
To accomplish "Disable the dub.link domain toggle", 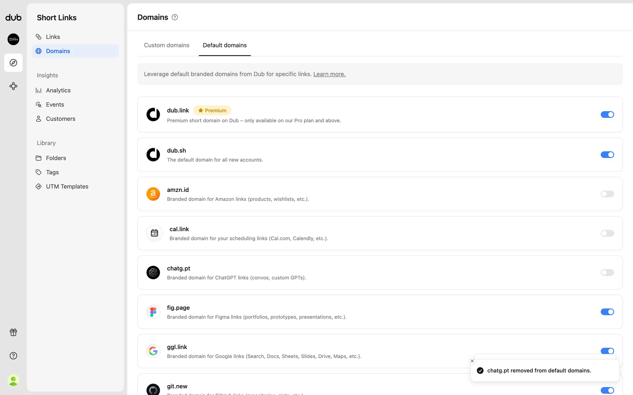I will click(607, 115).
